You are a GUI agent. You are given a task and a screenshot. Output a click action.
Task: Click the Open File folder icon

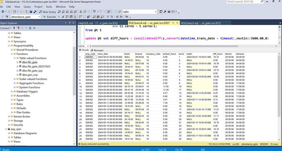(27, 12)
